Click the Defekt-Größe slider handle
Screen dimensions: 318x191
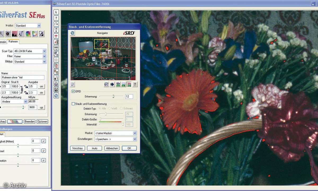click(100, 119)
